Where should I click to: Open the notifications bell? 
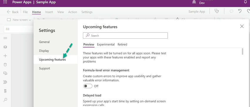point(245,2)
